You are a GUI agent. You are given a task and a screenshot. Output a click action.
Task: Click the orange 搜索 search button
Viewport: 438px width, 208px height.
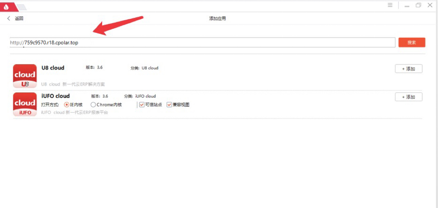412,42
